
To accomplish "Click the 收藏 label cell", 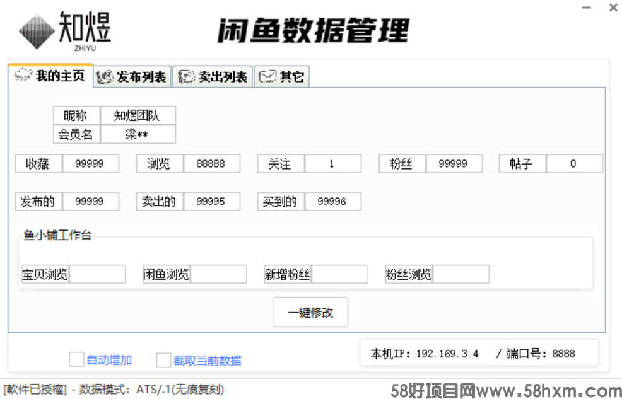I will pos(38,164).
